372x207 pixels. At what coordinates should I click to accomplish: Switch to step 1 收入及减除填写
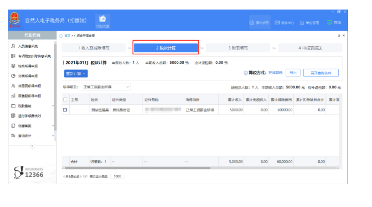point(93,48)
